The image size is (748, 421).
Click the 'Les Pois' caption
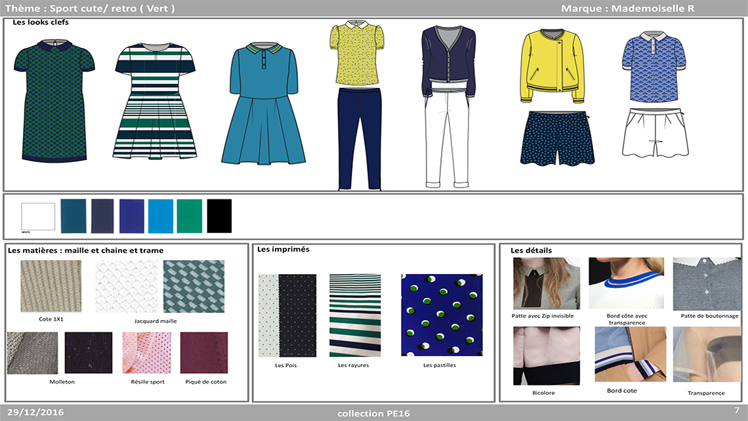[285, 365]
